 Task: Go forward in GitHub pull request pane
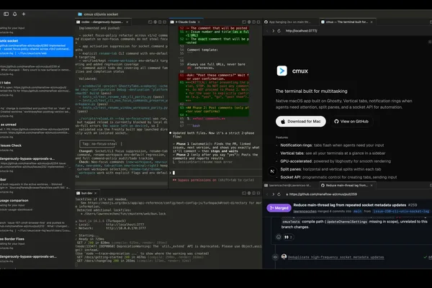(x=274, y=194)
